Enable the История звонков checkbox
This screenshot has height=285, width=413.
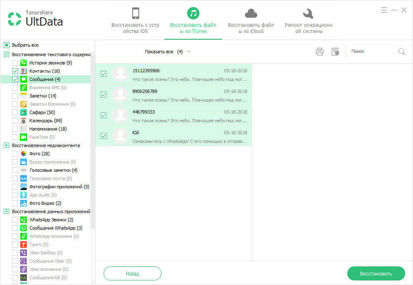point(15,63)
